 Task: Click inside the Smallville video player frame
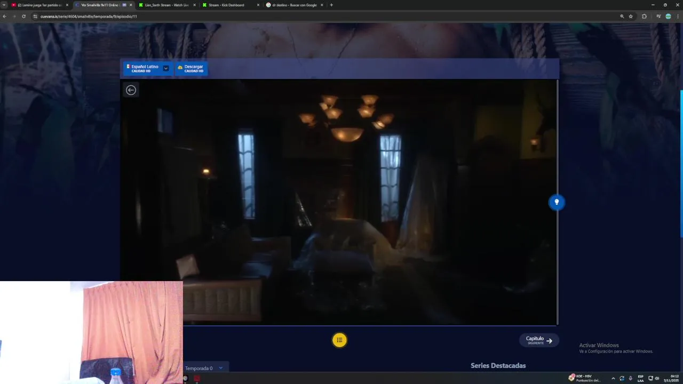point(339,202)
